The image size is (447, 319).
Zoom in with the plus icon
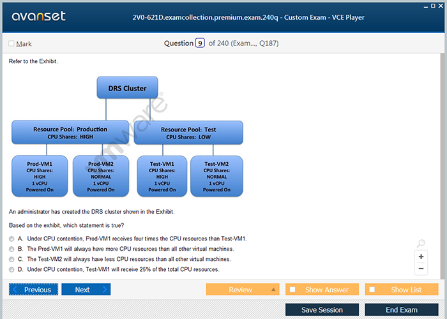coord(421,256)
